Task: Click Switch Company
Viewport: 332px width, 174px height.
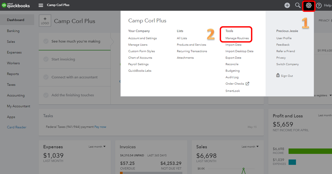Action: tap(287, 64)
